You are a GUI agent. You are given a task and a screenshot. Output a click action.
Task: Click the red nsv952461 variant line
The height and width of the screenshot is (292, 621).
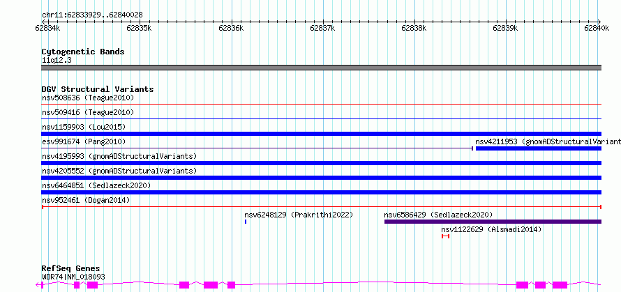click(322, 207)
